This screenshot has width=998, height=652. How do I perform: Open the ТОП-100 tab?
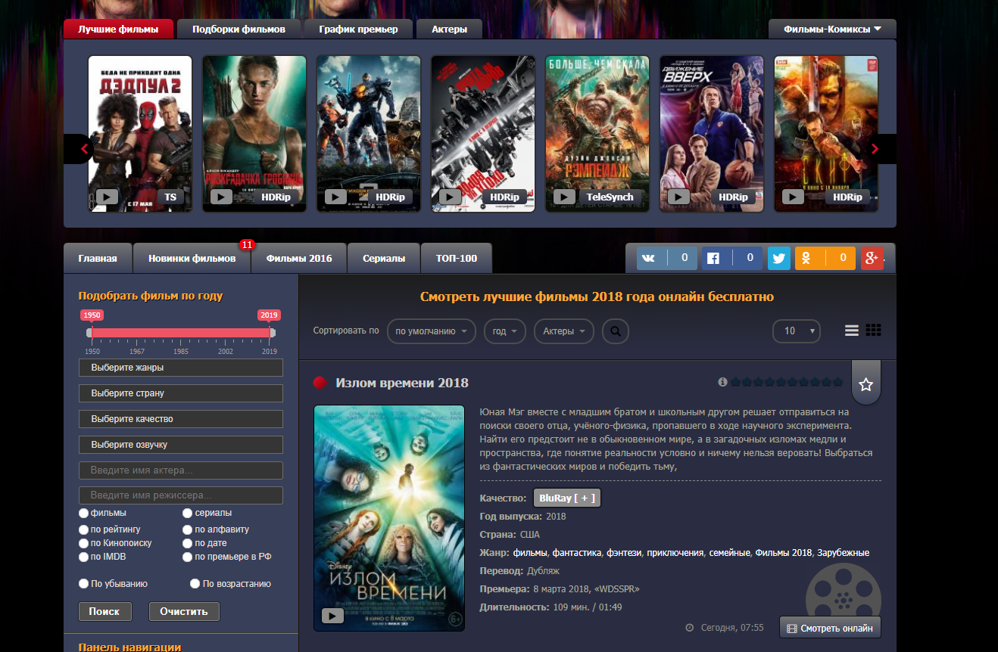[x=457, y=259]
